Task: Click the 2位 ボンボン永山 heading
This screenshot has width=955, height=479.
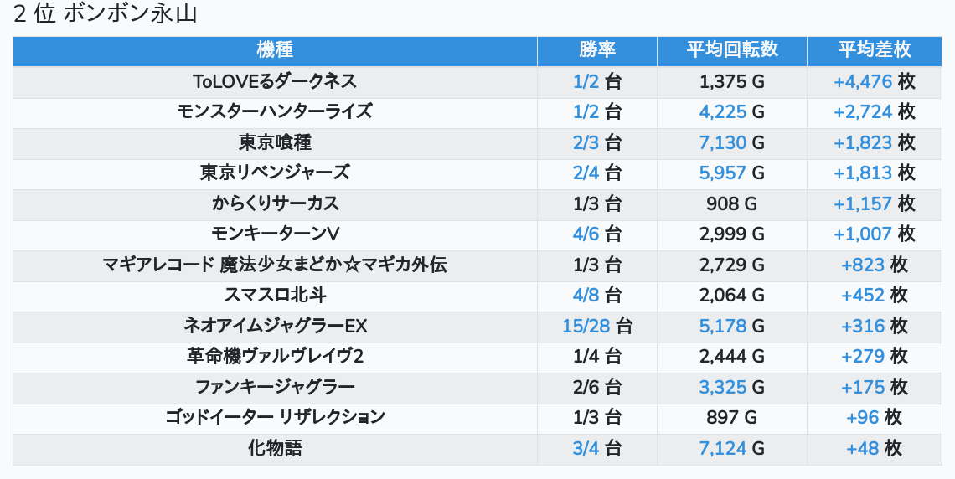Action: pos(106,15)
